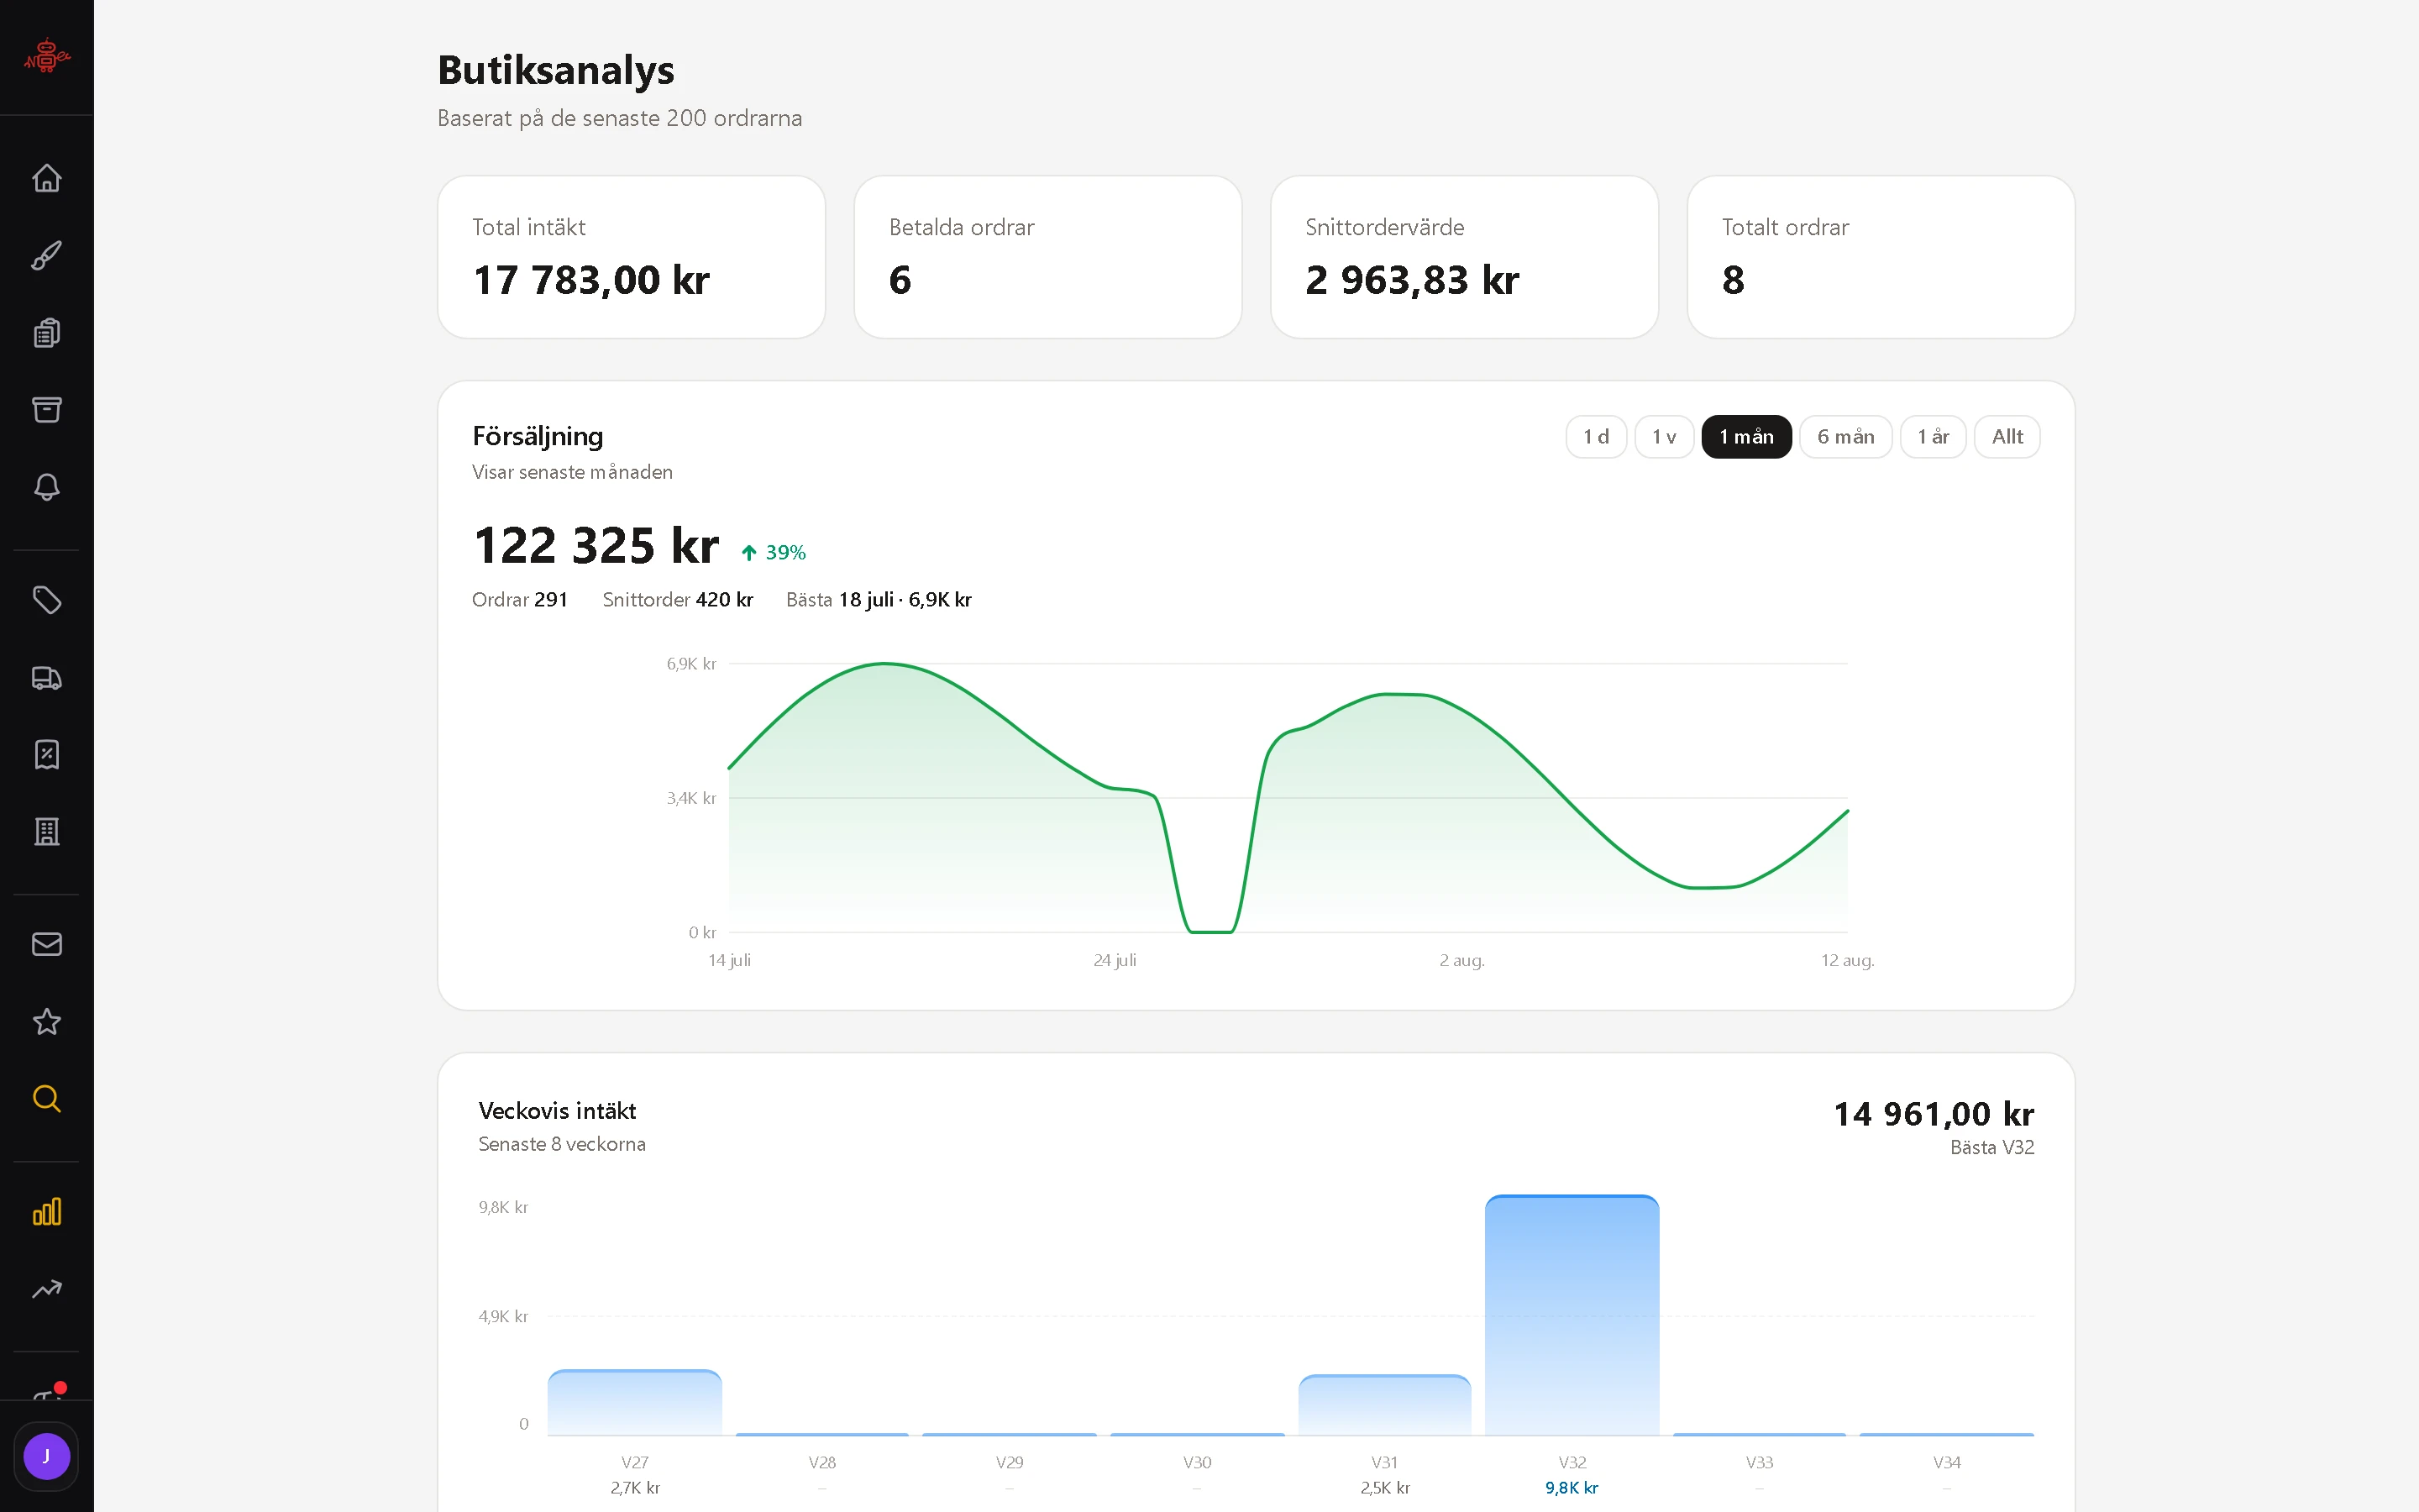Select the 1 mån time range
This screenshot has height=1512, width=2419.
point(1746,437)
